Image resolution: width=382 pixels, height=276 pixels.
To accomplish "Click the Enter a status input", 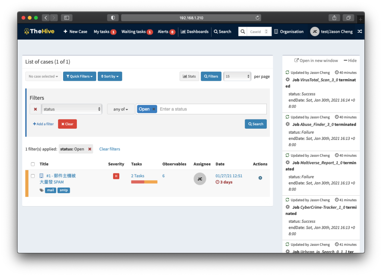I will point(212,109).
